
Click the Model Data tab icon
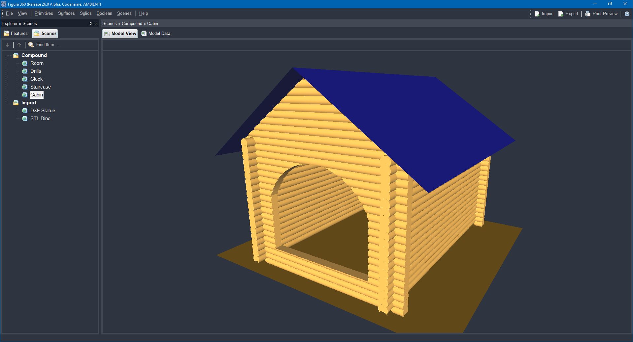(x=144, y=33)
